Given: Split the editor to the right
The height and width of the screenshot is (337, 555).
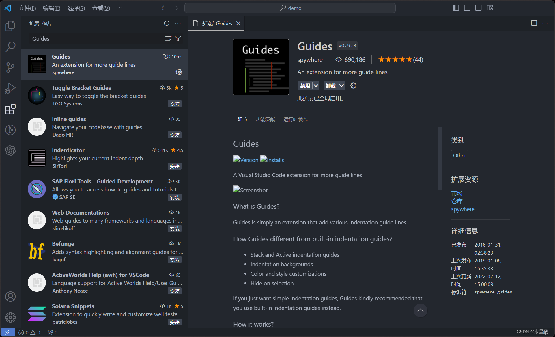Looking at the screenshot, I should click(534, 23).
